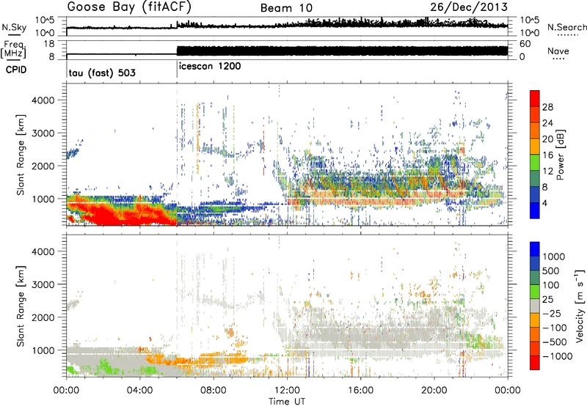Screen dimensions: 587x406
Task: Select the 'icescan 1200' mode label
Action: click(x=210, y=67)
